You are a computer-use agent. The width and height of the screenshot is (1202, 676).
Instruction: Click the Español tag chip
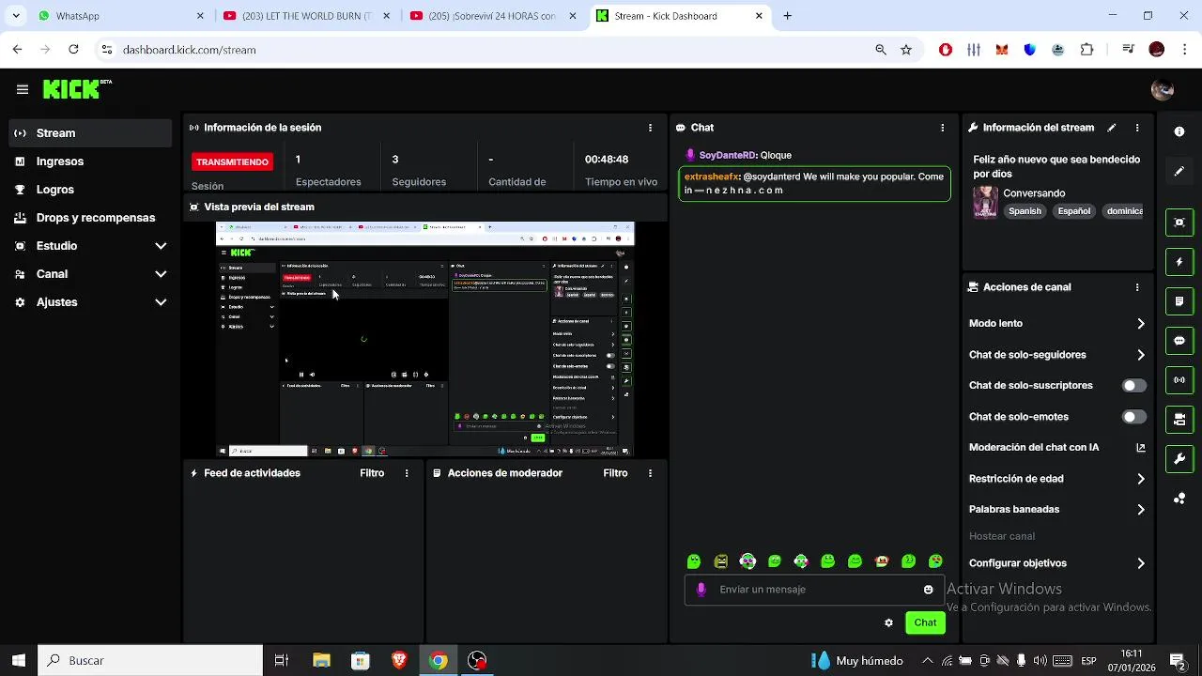(1074, 211)
